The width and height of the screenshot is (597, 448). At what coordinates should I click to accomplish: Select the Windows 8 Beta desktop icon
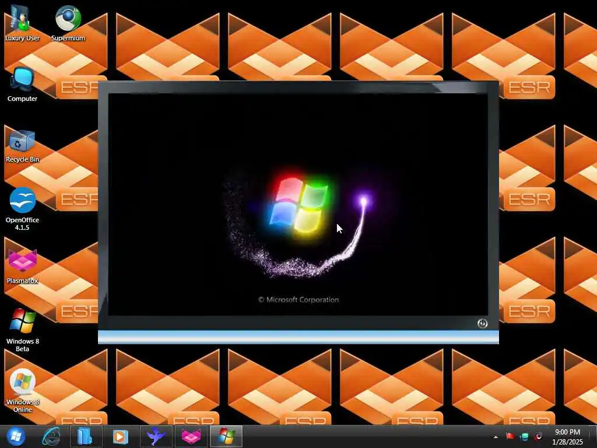pyautogui.click(x=22, y=330)
